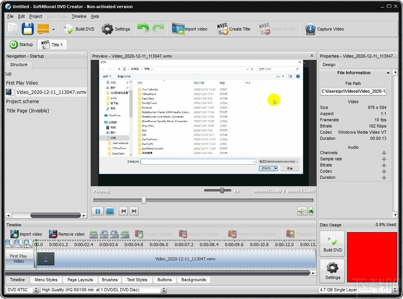Adjust the 1x playback speed slider
Image resolution: width=403 pixels, height=299 pixels.
(222, 190)
